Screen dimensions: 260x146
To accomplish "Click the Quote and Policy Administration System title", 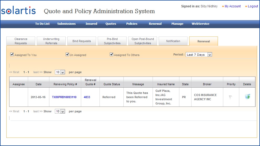I will (99, 11).
